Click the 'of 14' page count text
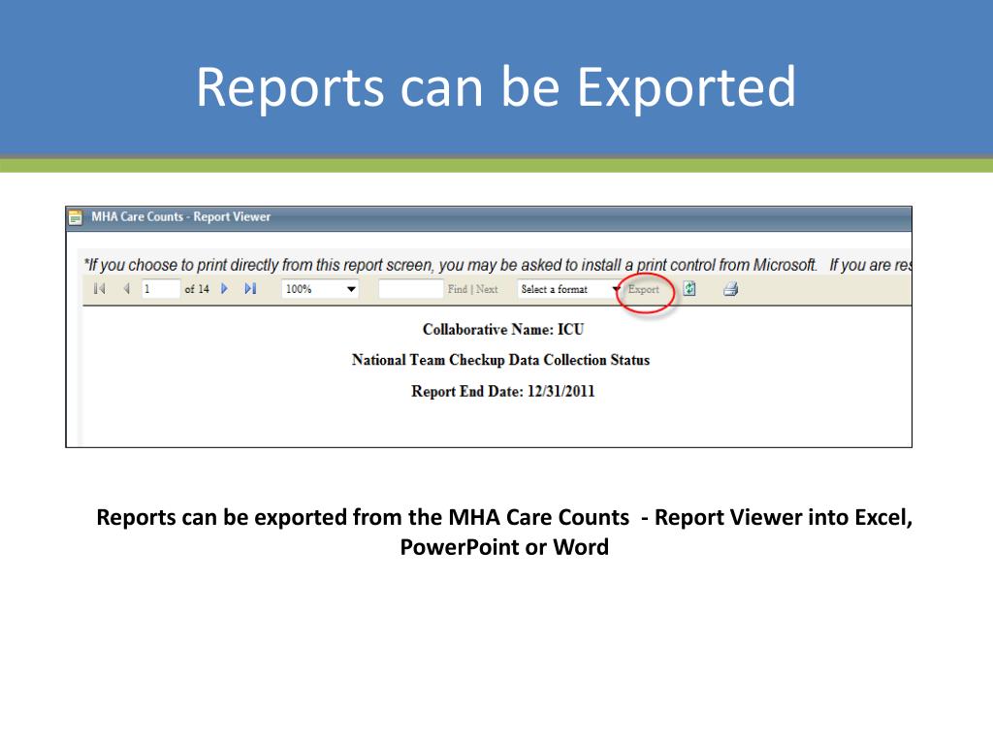The width and height of the screenshot is (993, 745). point(196,289)
